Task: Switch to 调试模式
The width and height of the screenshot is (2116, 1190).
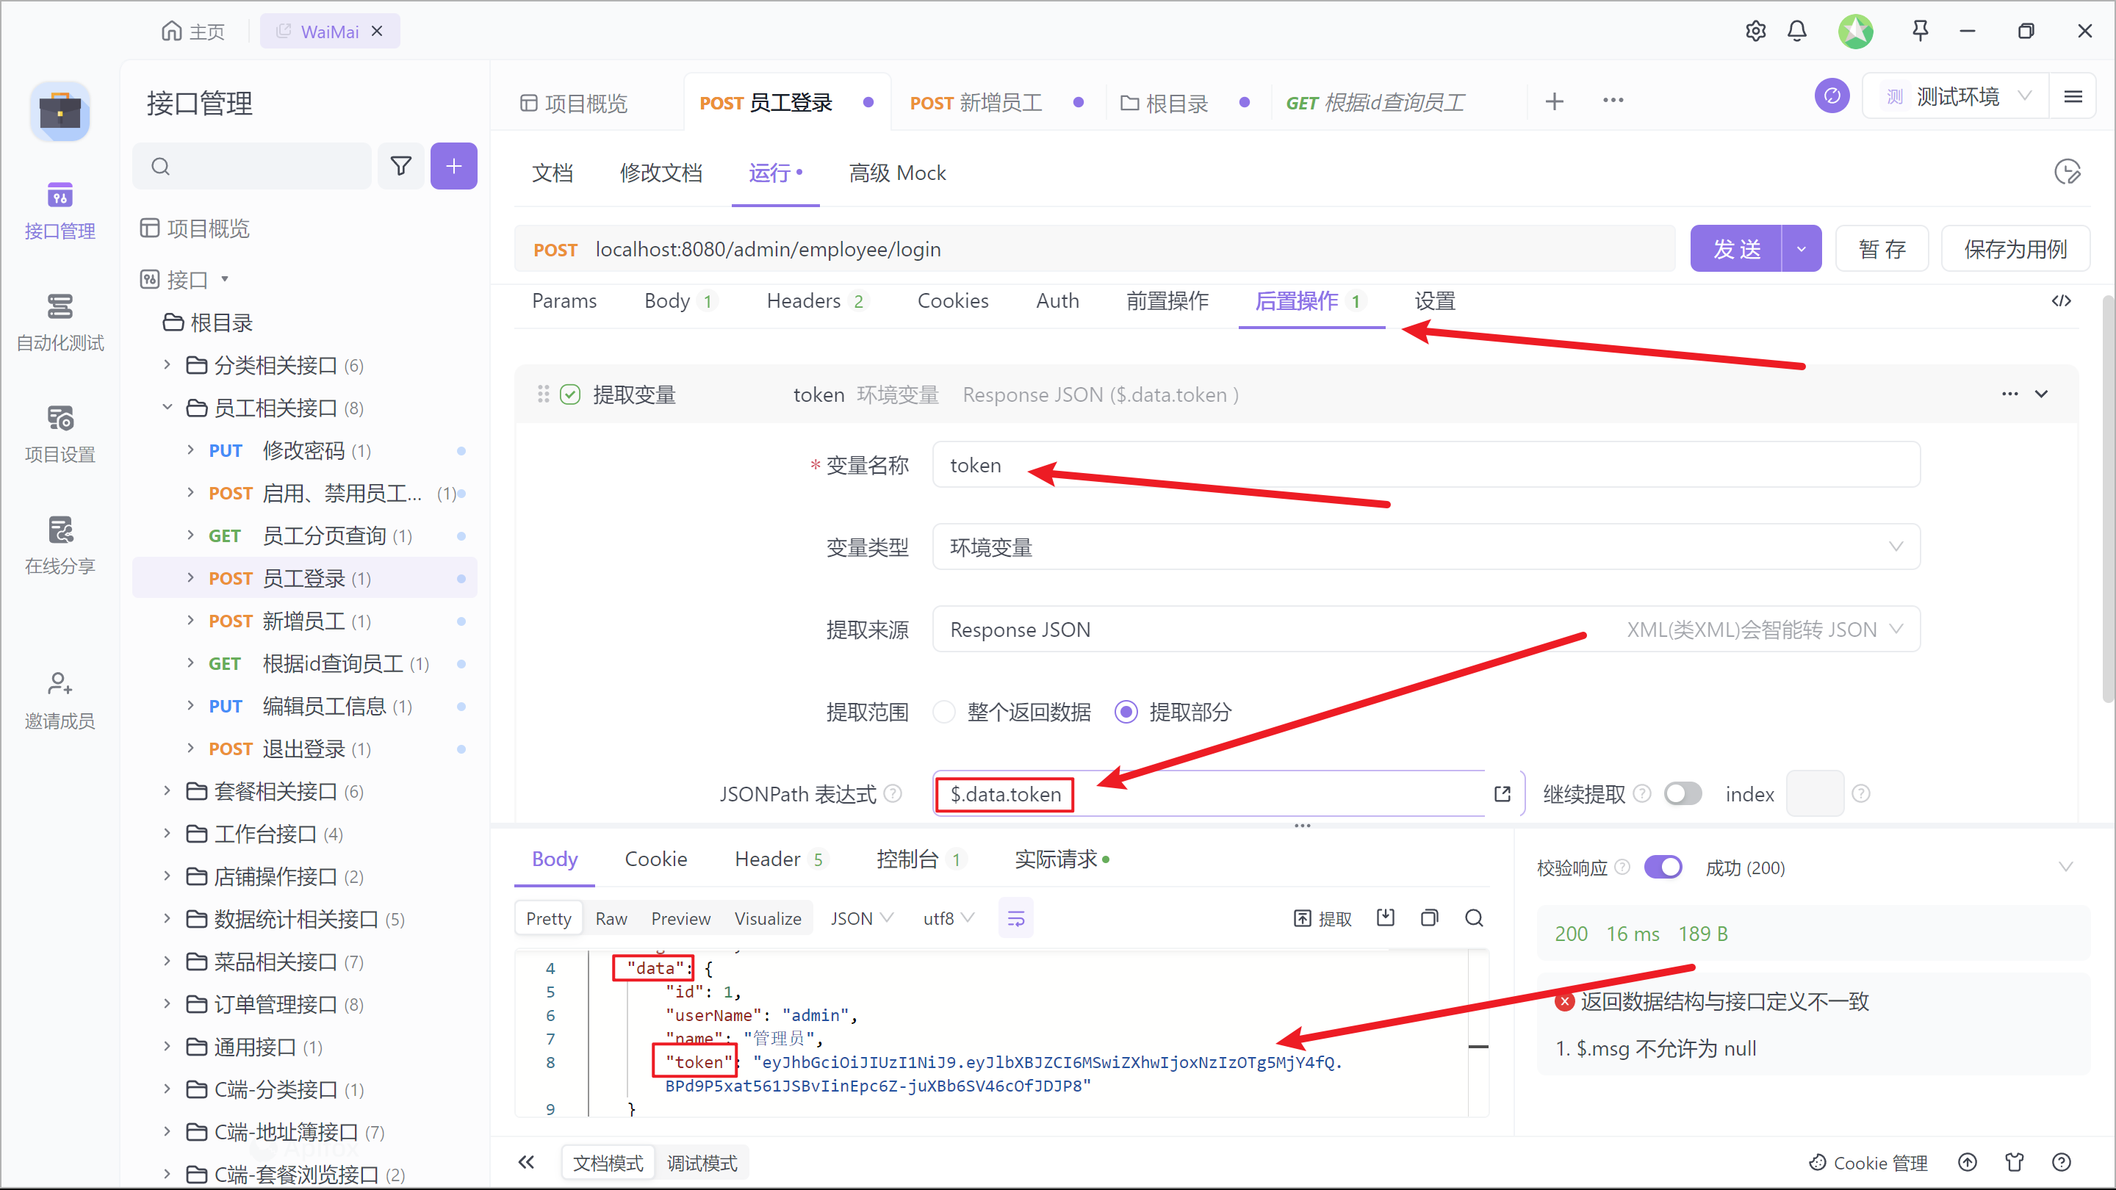Action: 702,1163
